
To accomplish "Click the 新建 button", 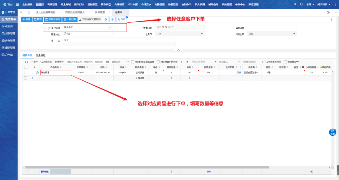I will click(26, 19).
